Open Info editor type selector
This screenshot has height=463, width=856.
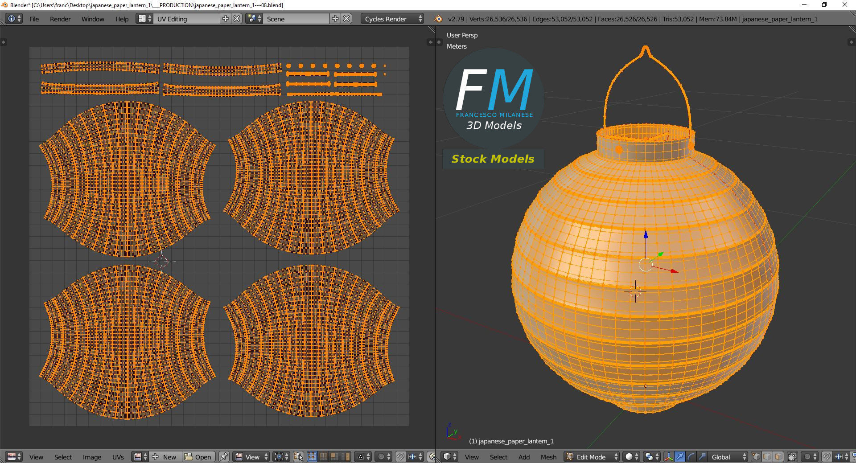pyautogui.click(x=14, y=19)
